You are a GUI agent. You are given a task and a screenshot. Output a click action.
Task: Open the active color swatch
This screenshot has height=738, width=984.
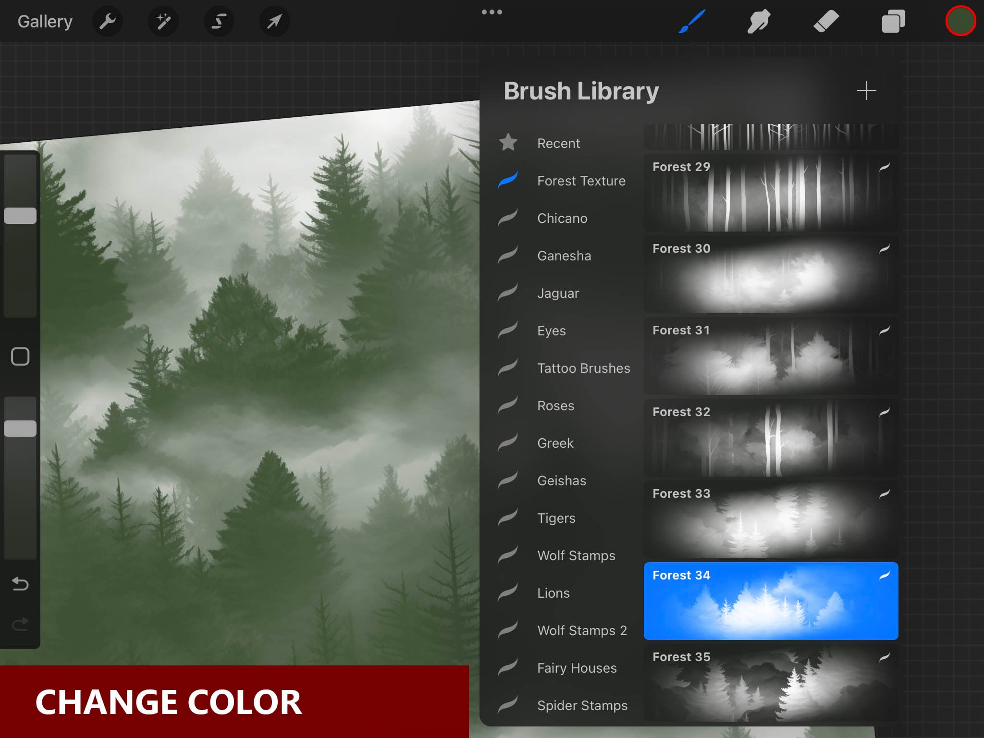960,21
